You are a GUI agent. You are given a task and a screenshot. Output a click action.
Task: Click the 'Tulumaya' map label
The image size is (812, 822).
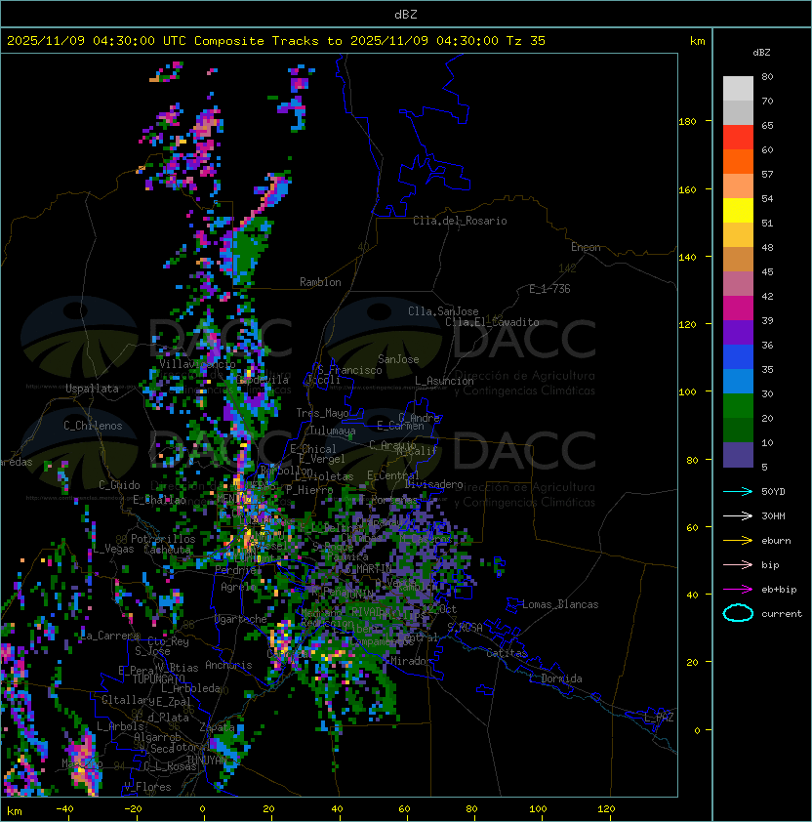pos(333,431)
